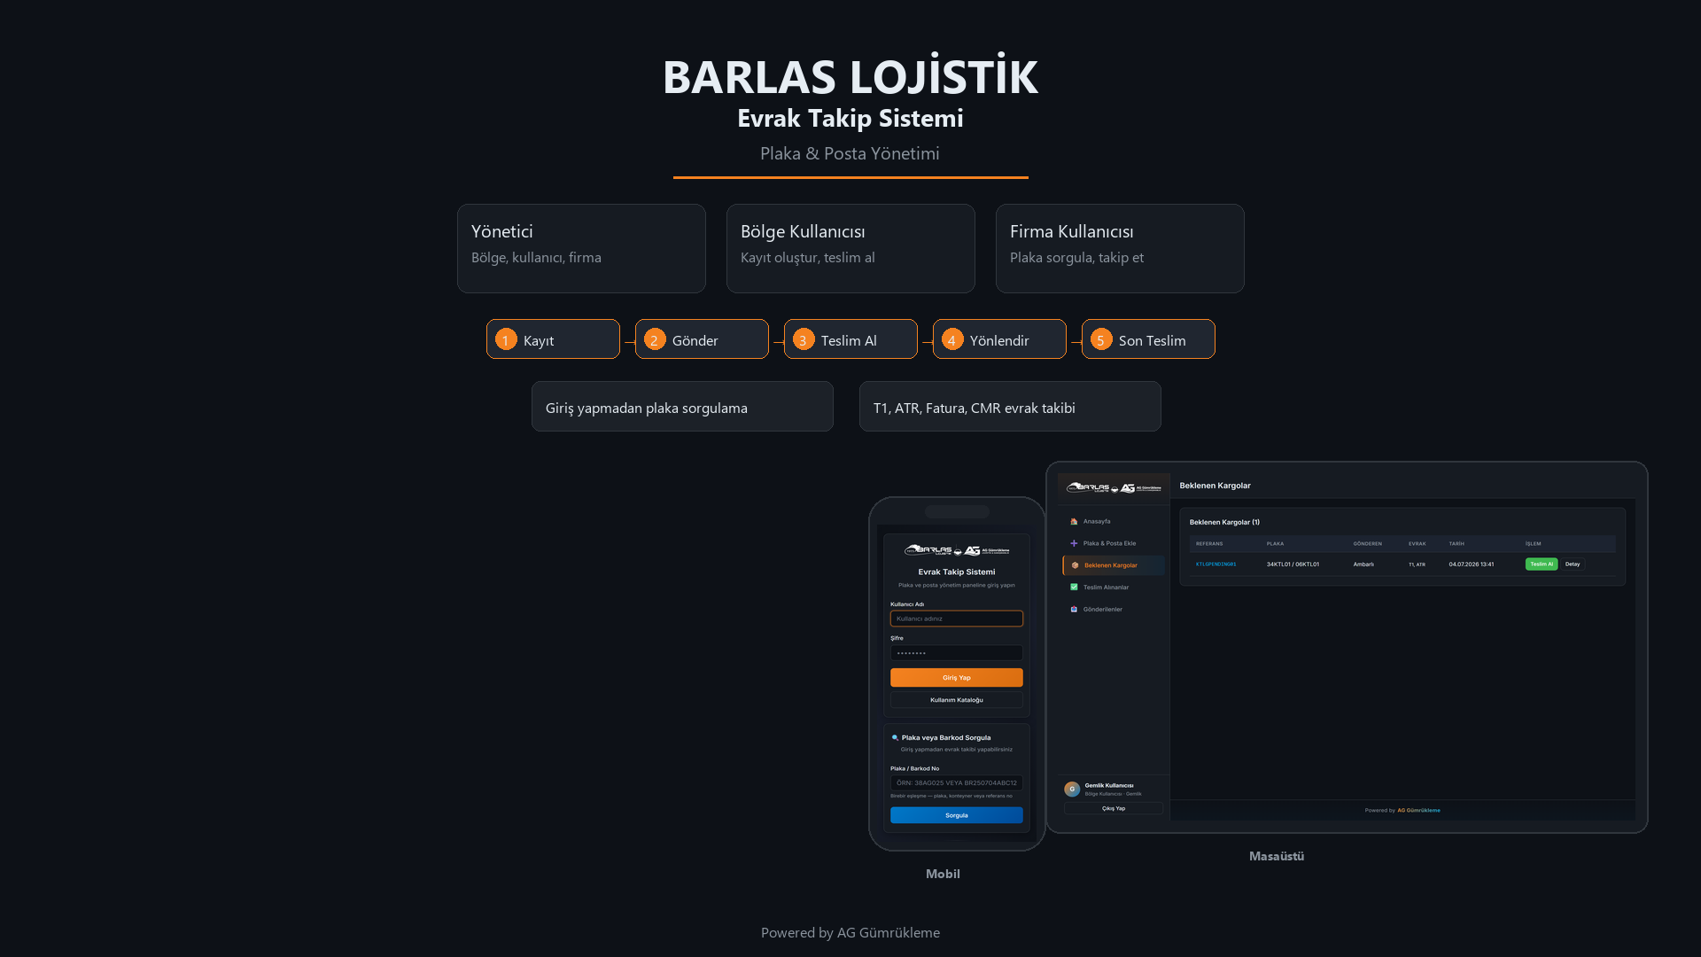Open Kullanım Kataloğu on the mobile mockup
Screen dimensions: 1701x957
(957, 700)
